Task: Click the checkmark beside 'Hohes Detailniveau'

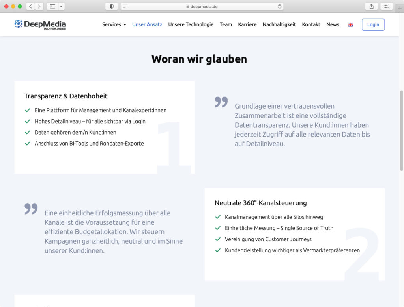Action: (x=28, y=121)
